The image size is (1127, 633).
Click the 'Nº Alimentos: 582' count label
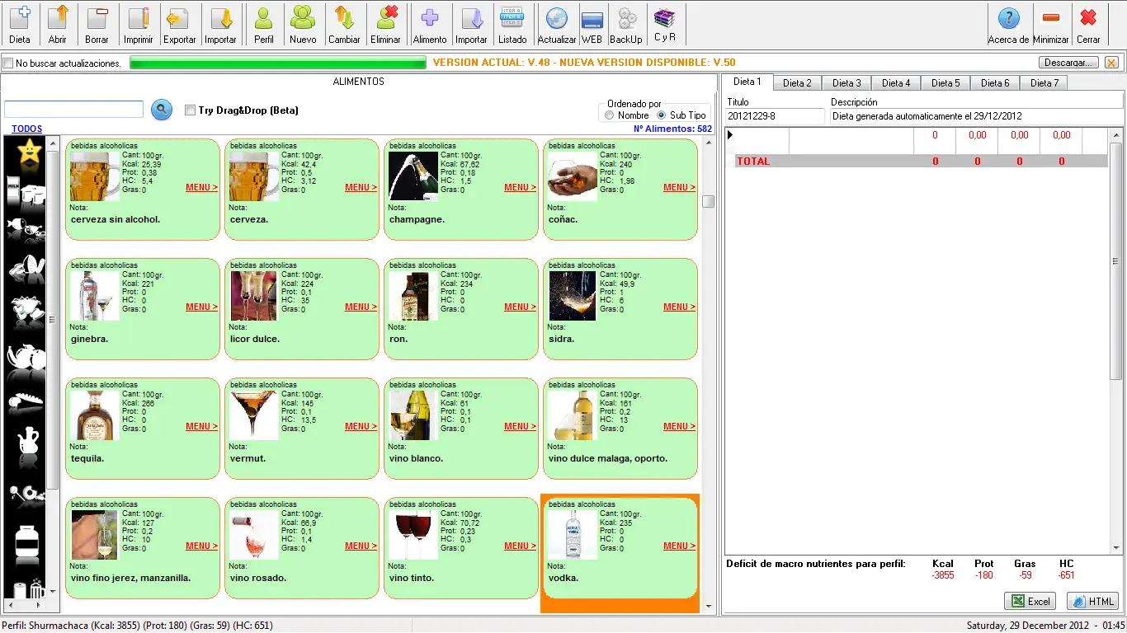672,129
